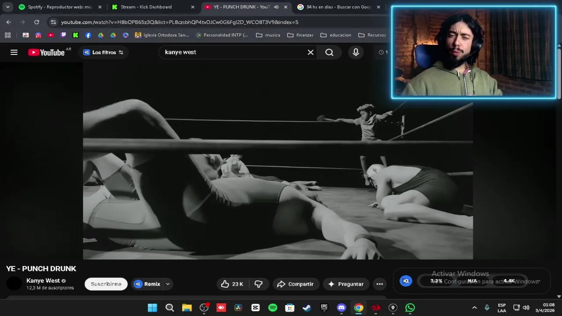The width and height of the screenshot is (562, 316).
Task: Clear the kanye west search text
Action: 310,52
